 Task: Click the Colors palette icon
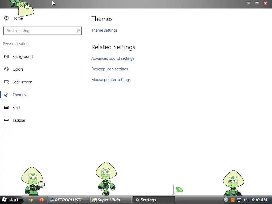pos(6,69)
